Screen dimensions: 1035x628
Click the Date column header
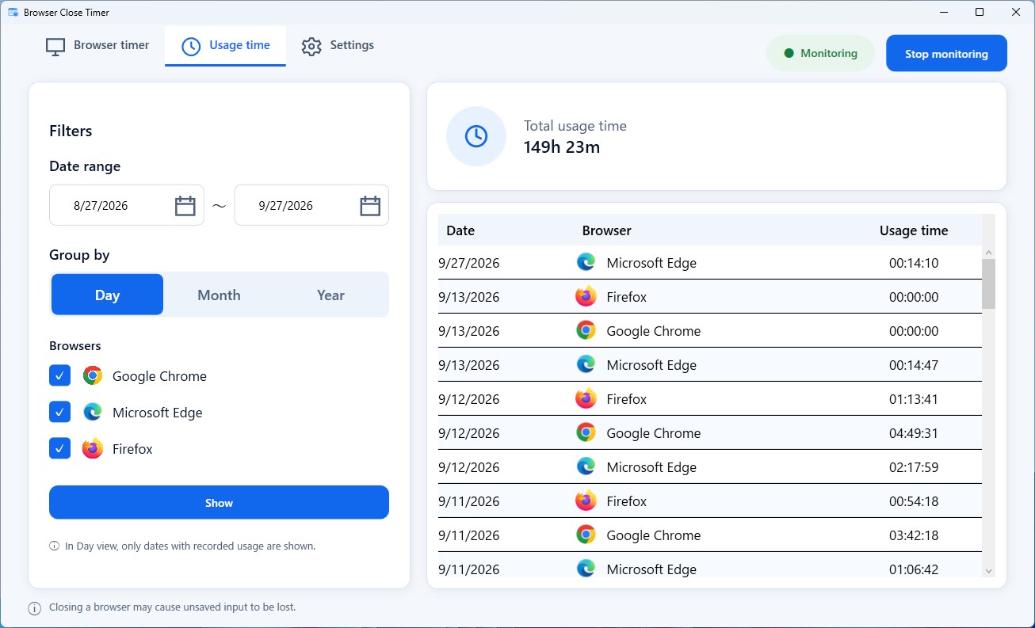click(460, 230)
